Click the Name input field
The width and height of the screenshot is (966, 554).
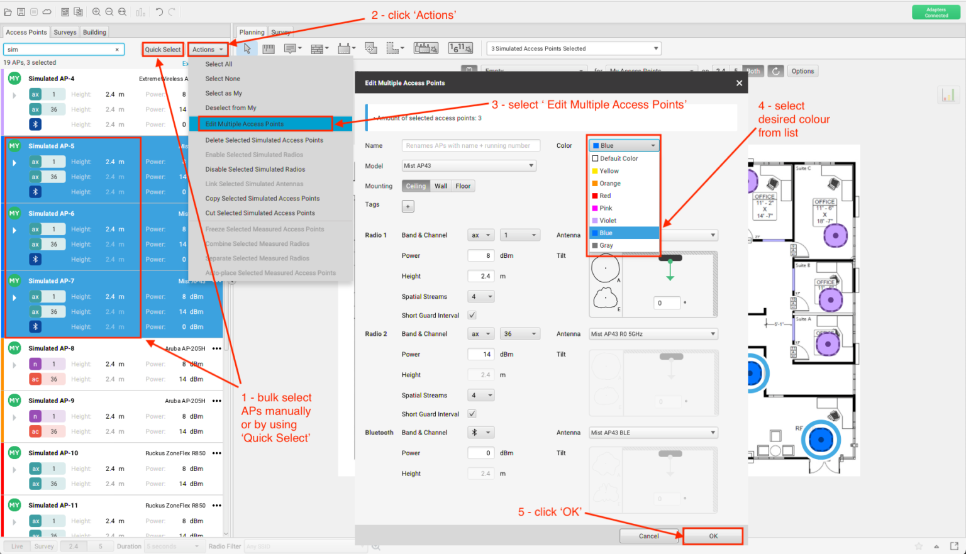[470, 145]
